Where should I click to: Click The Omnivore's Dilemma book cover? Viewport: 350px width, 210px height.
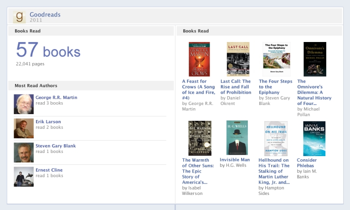[x=315, y=59]
